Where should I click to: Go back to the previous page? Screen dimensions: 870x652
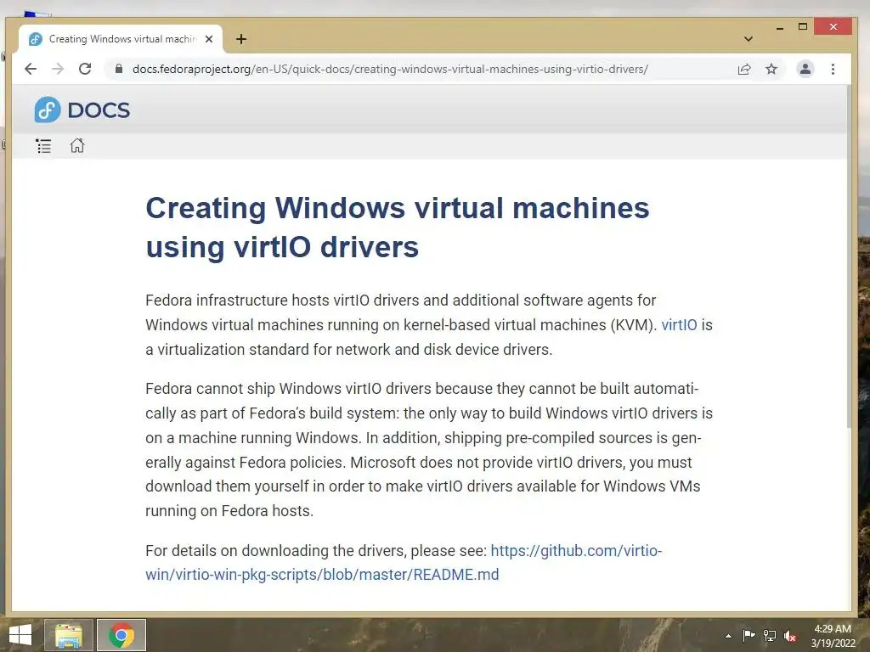(31, 69)
